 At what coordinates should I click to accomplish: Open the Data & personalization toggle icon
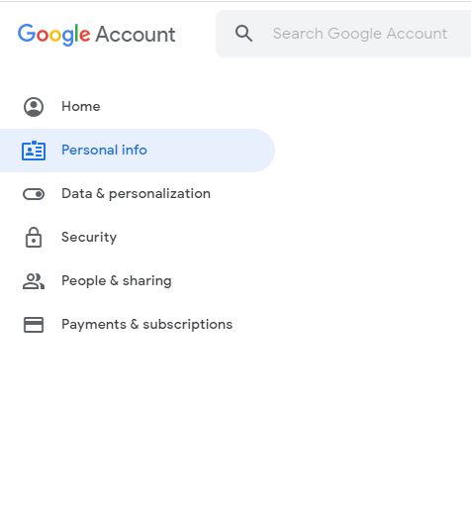click(34, 194)
